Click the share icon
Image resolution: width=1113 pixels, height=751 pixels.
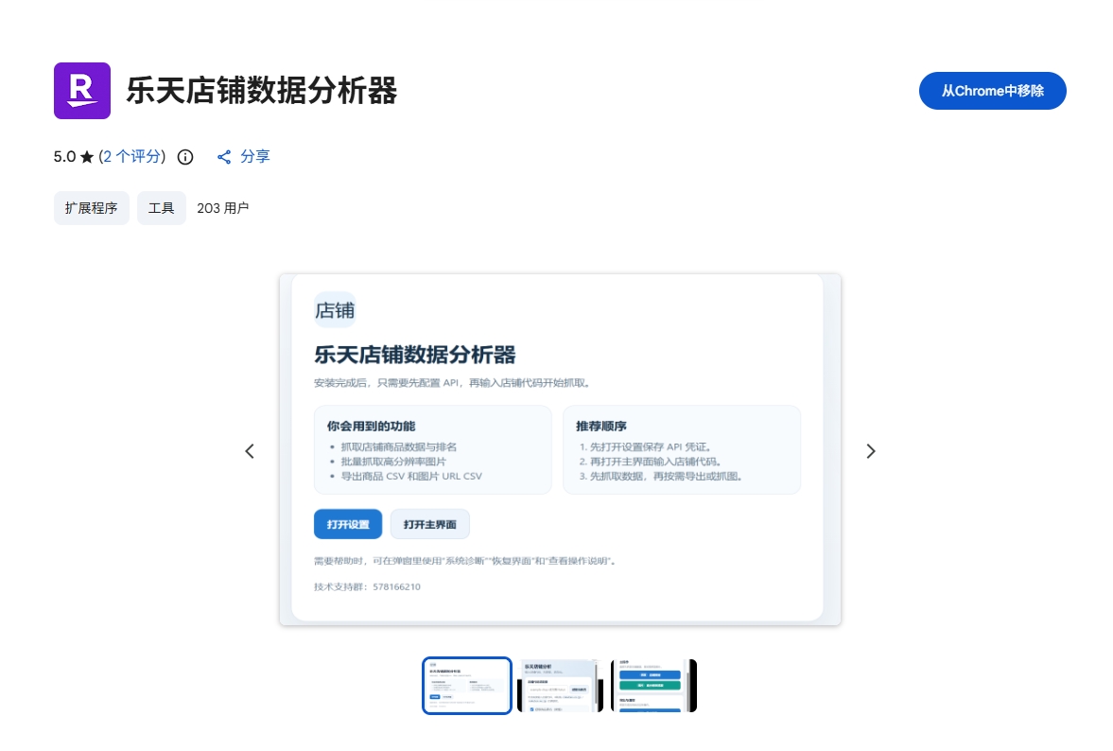point(224,157)
